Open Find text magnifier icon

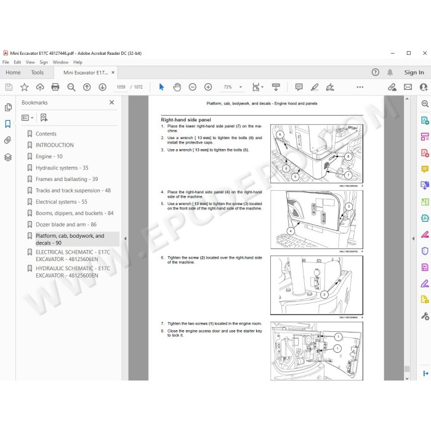coord(71,87)
